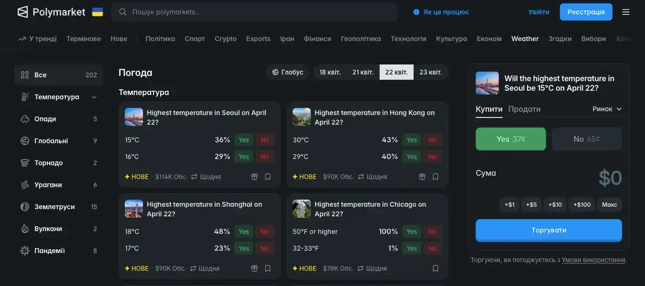
Task: Open the Ринок order type dropdown
Action: coord(607,109)
